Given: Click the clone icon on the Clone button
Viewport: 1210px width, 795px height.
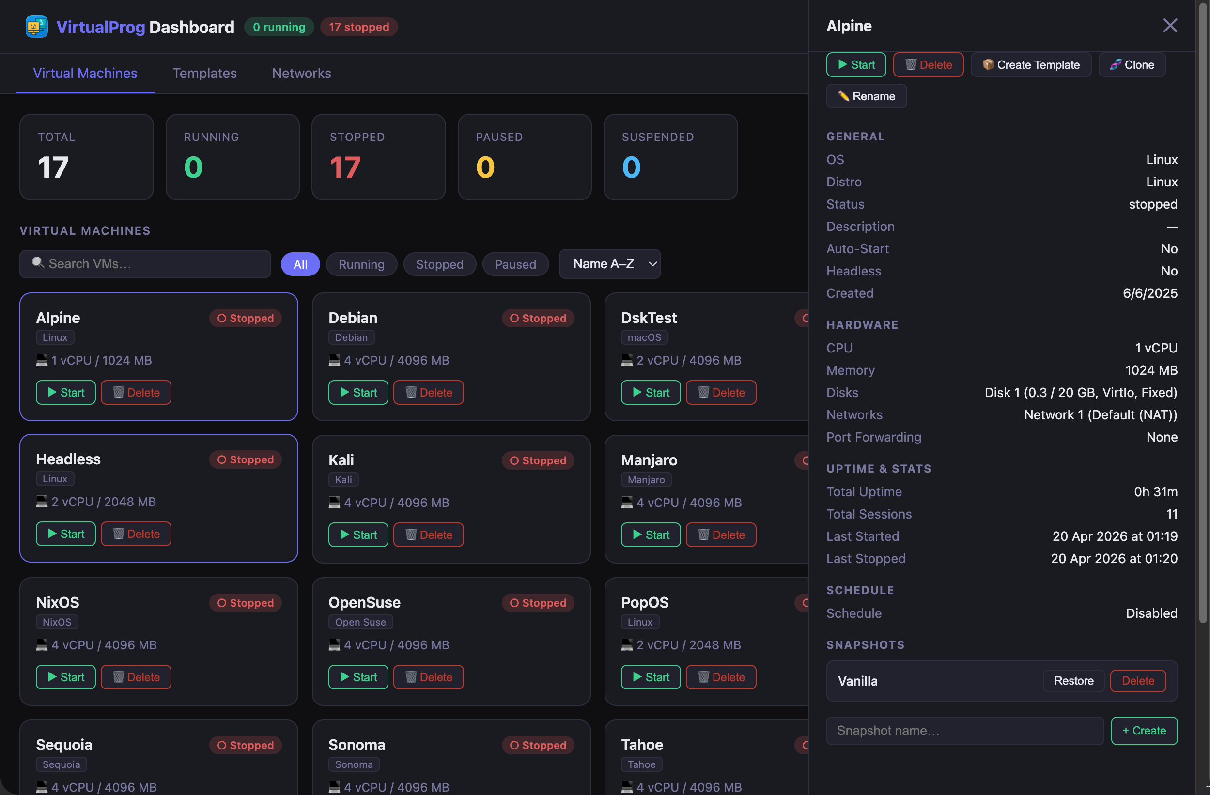Looking at the screenshot, I should (x=1117, y=64).
